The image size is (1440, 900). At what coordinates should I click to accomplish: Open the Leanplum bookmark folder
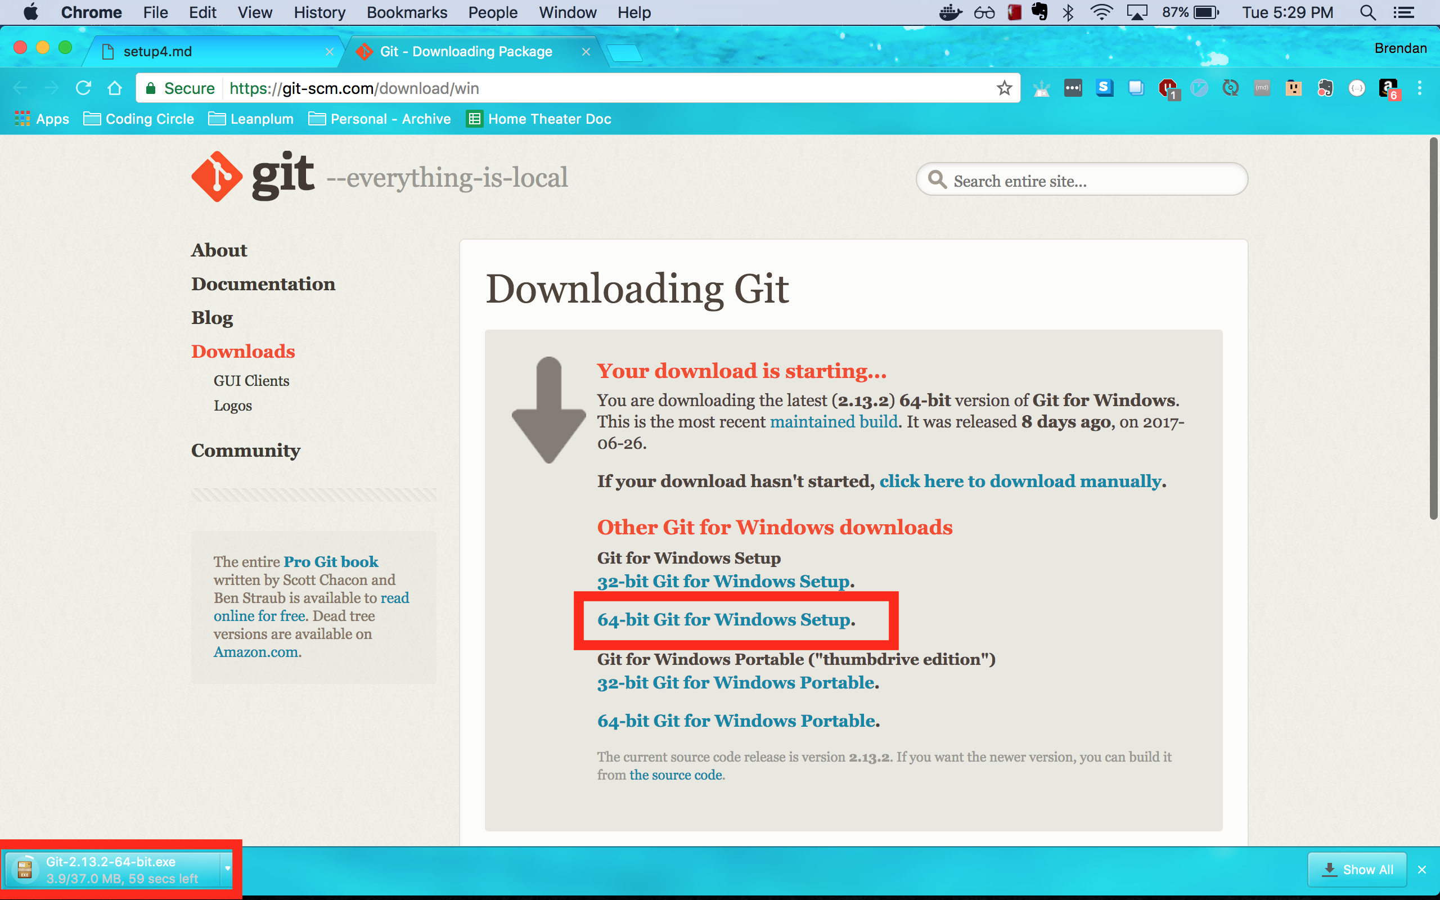[251, 119]
